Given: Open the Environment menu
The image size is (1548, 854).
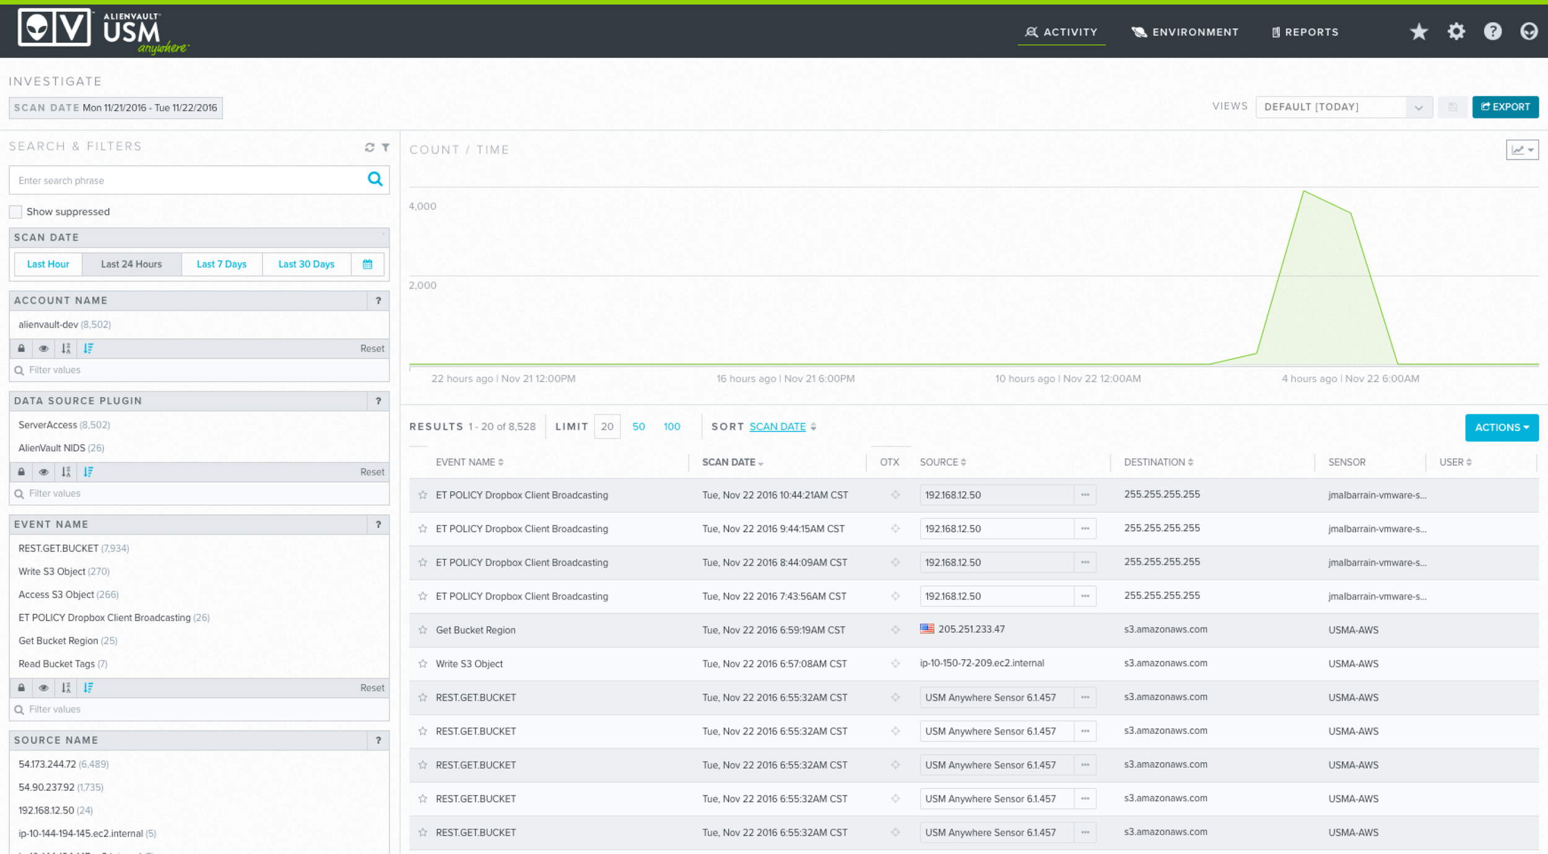Looking at the screenshot, I should tap(1185, 32).
